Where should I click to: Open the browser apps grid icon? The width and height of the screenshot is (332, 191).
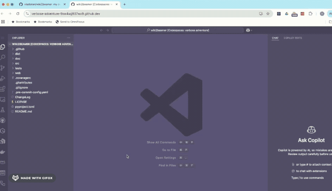(x=3, y=22)
